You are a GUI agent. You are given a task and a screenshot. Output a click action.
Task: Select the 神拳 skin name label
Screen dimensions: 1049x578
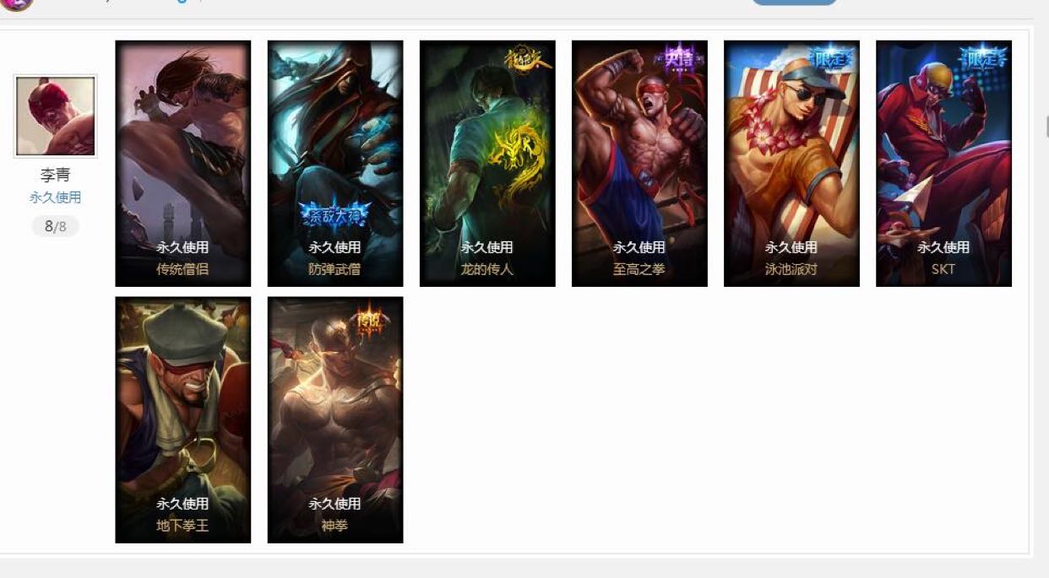tap(335, 526)
